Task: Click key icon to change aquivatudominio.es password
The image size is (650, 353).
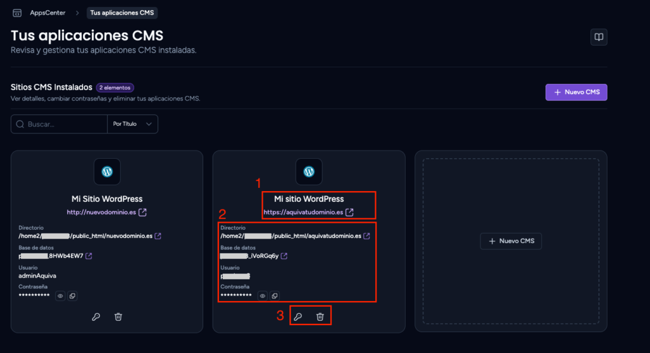Action: pyautogui.click(x=298, y=317)
